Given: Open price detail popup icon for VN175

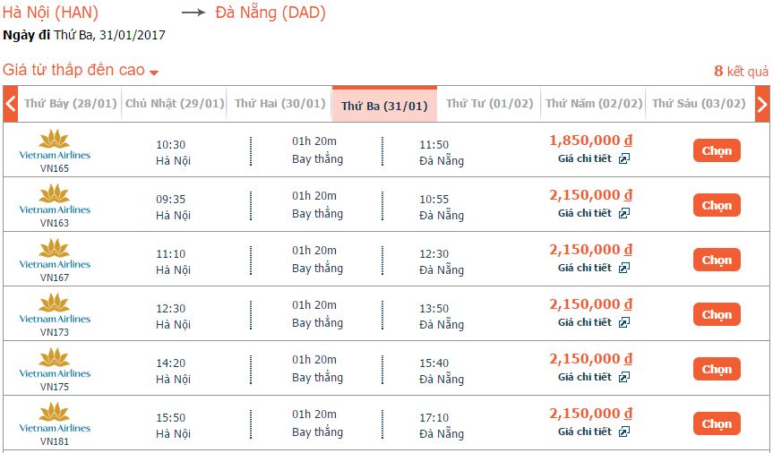Looking at the screenshot, I should 624,378.
